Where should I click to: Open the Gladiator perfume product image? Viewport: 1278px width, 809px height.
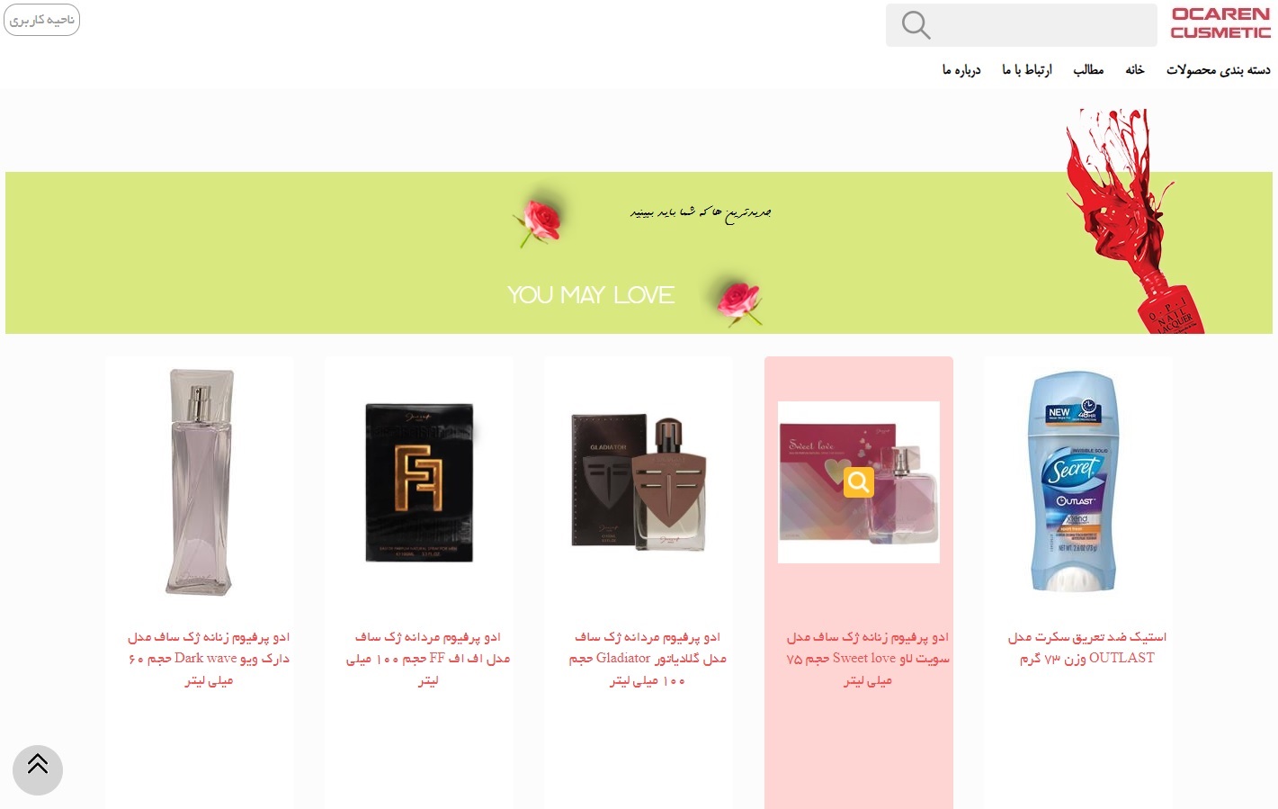tap(639, 482)
